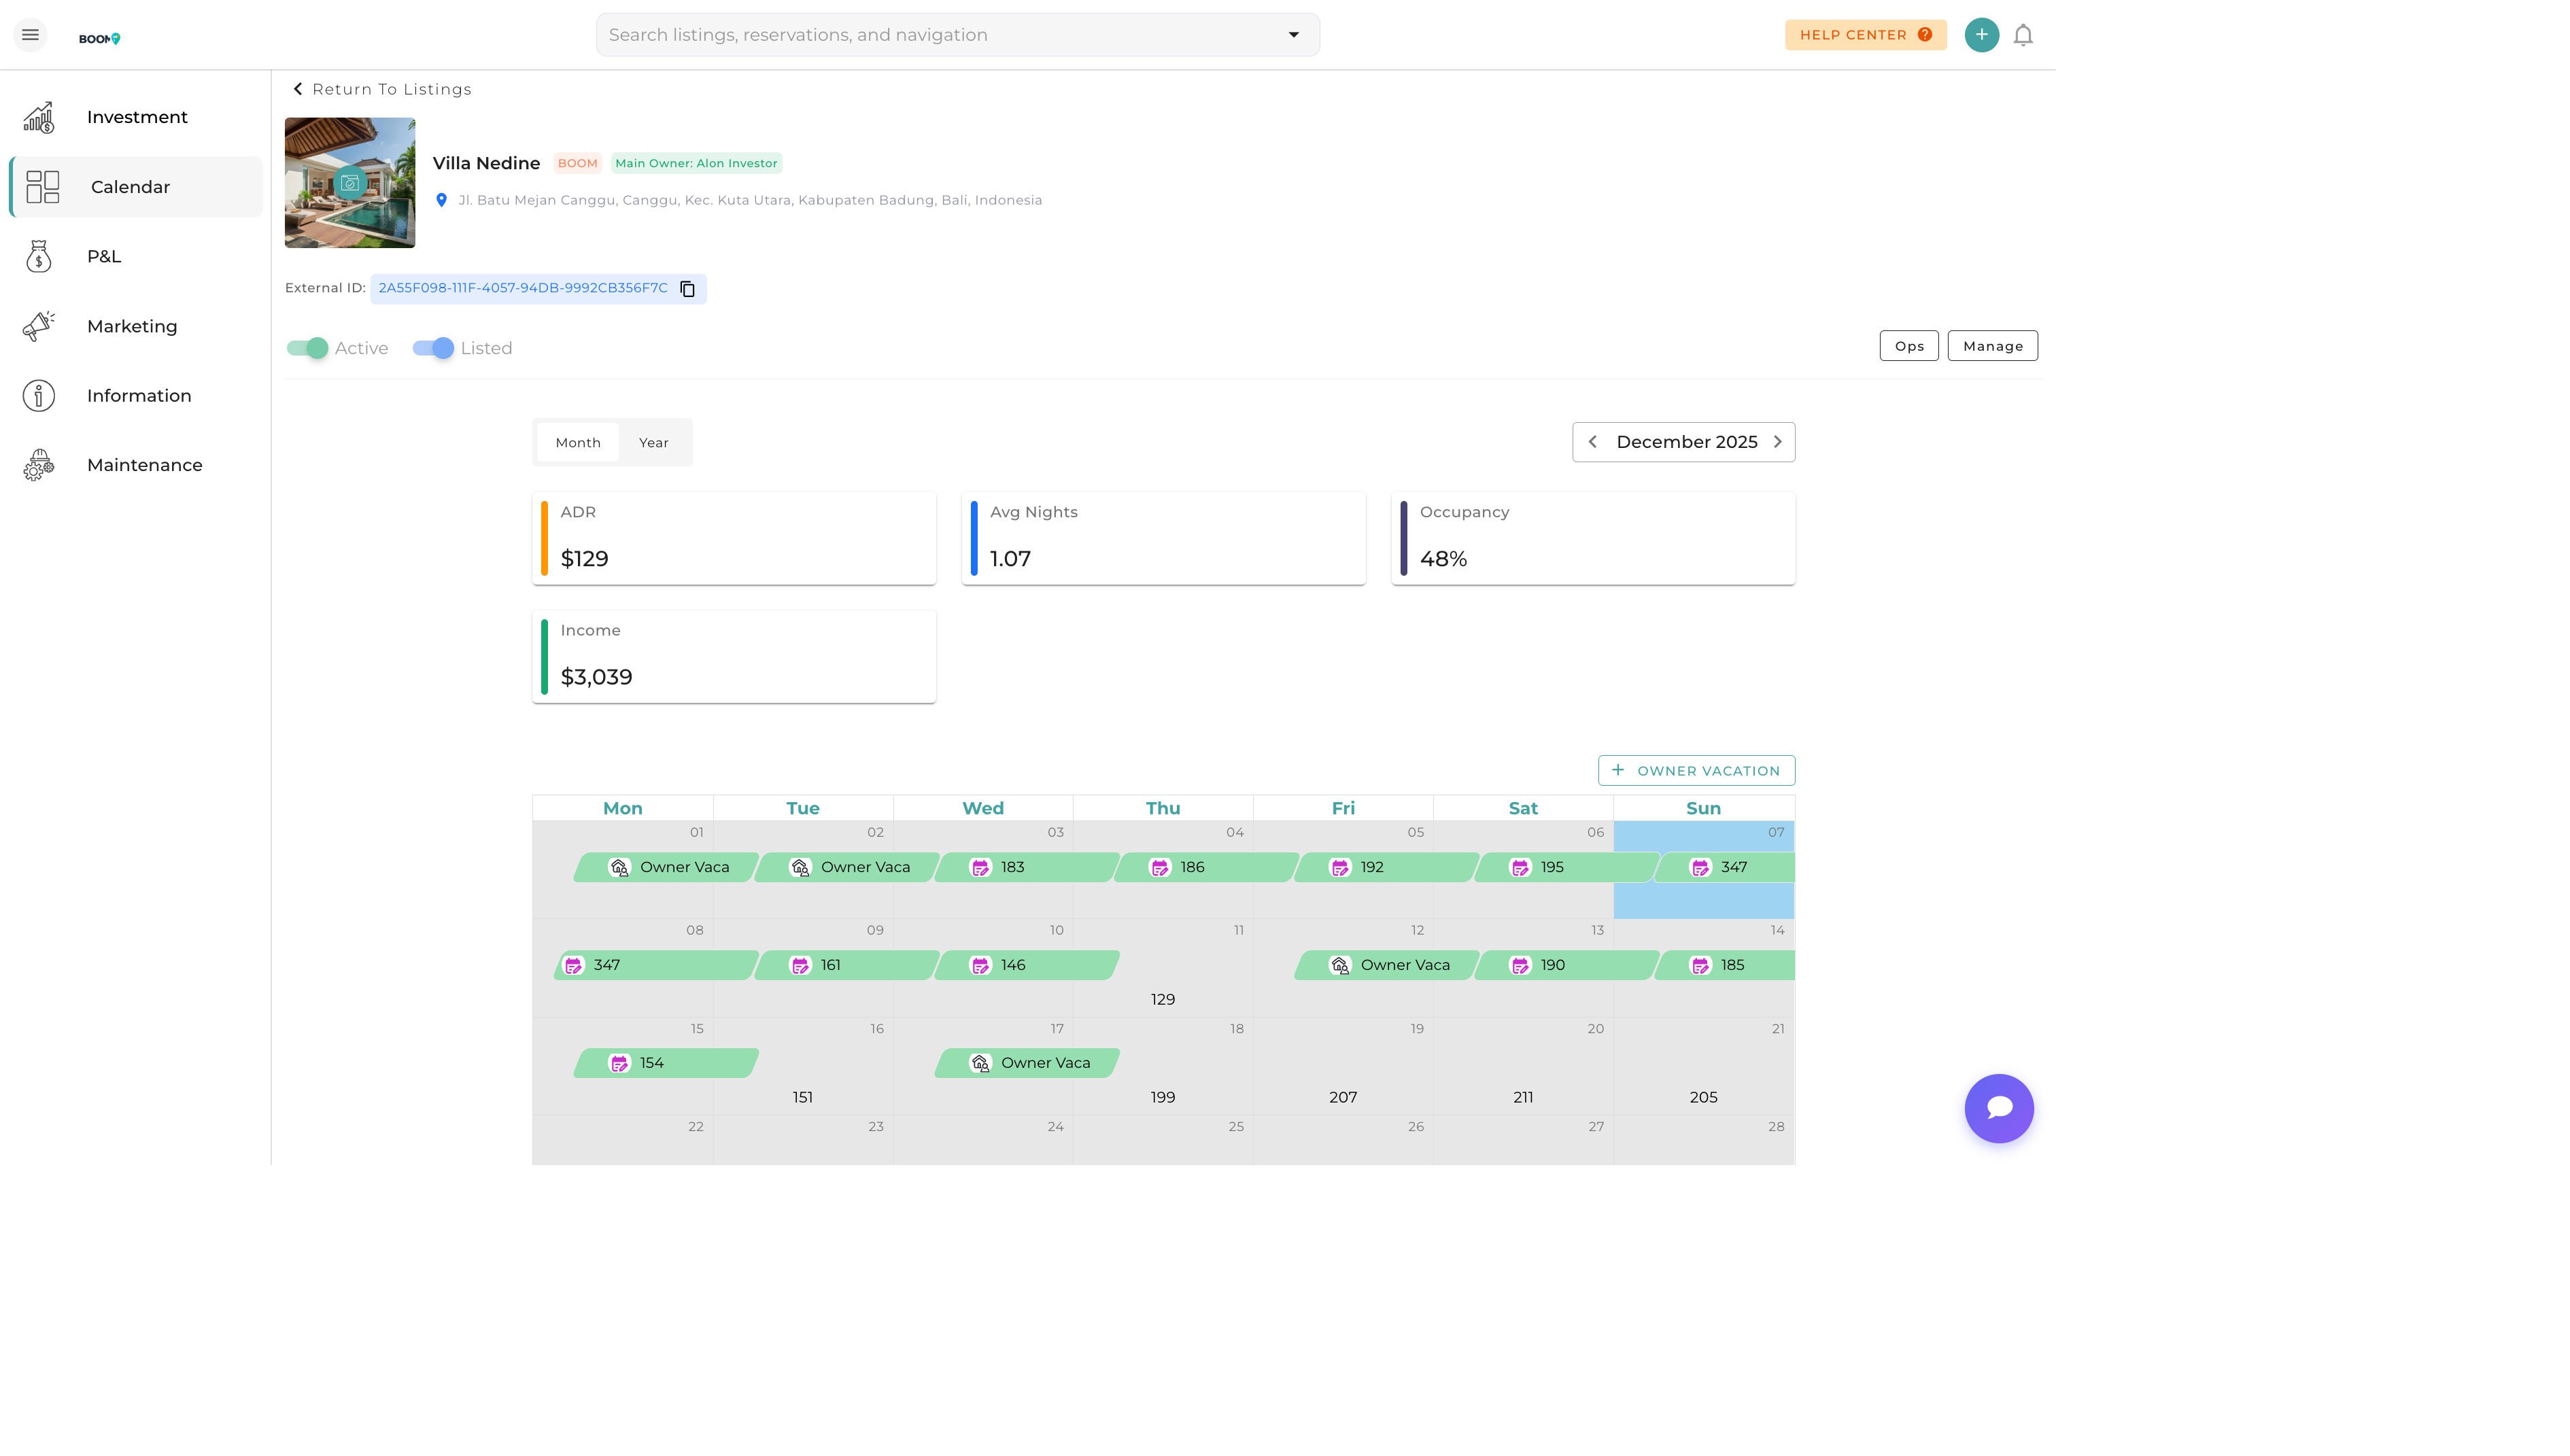
Task: Go to previous month before December 2025
Action: click(x=1592, y=442)
